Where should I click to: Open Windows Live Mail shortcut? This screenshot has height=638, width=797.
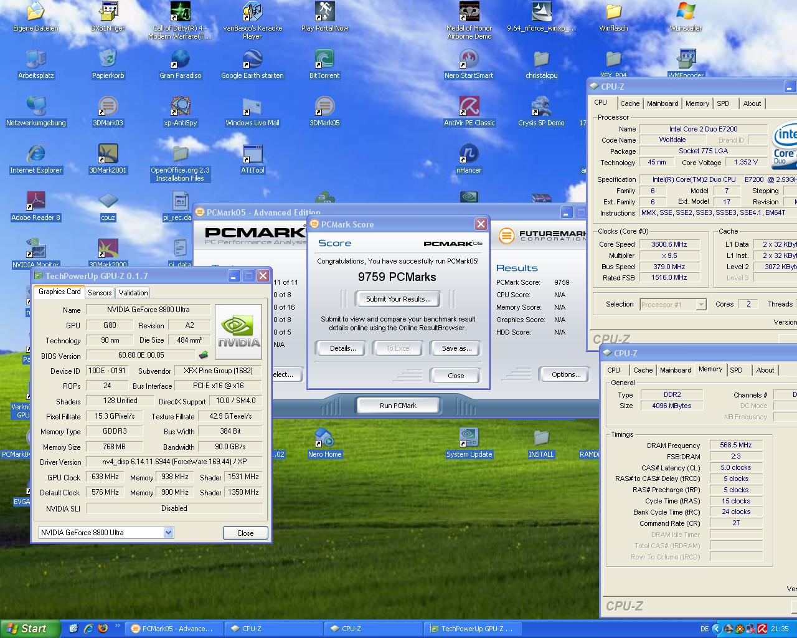tap(252, 112)
